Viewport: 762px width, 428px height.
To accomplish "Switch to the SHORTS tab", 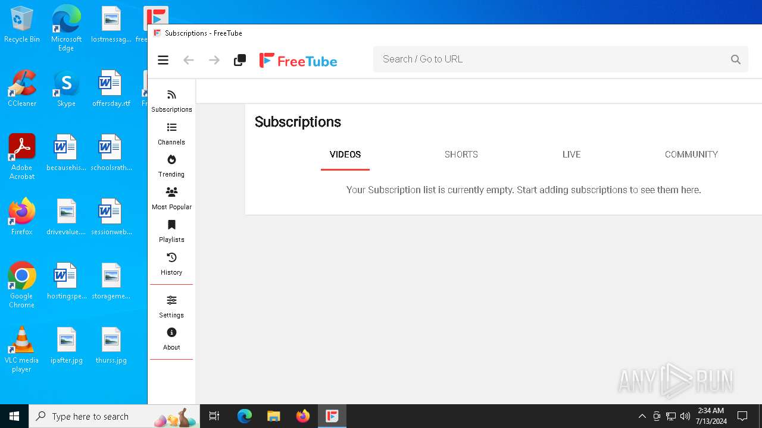I will [461, 155].
